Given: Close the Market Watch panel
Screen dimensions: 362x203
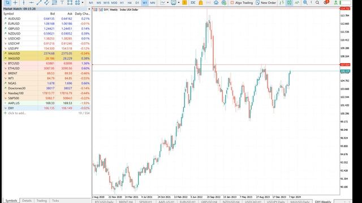Looking at the screenshot, I should (x=89, y=9).
